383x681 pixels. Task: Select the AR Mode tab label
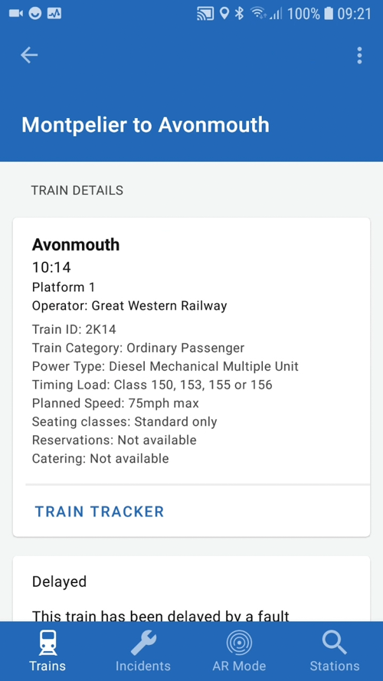239,666
